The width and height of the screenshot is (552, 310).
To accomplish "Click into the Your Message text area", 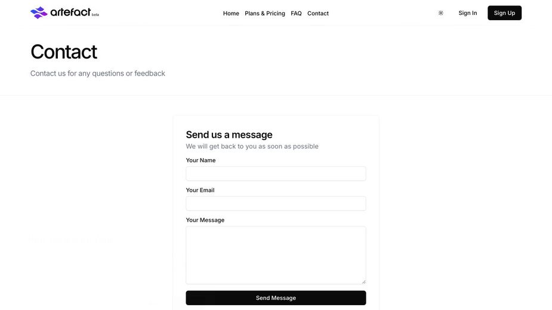I will (276, 255).
